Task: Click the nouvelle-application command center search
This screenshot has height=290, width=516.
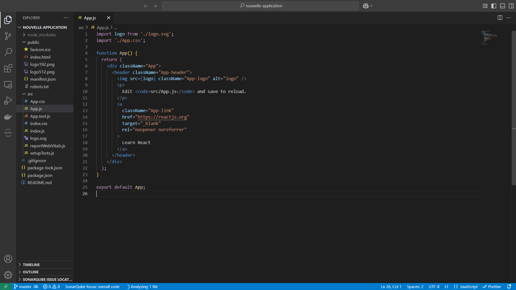Action: [260, 6]
